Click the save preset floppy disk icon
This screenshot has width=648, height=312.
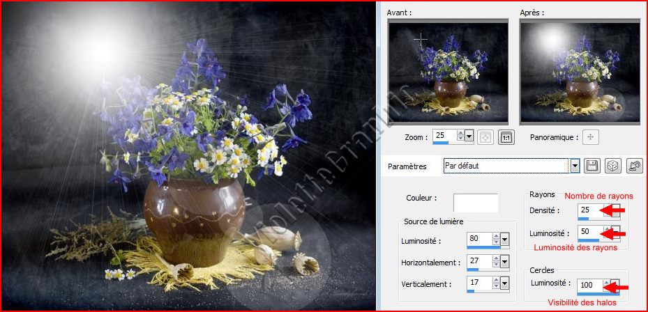point(592,166)
